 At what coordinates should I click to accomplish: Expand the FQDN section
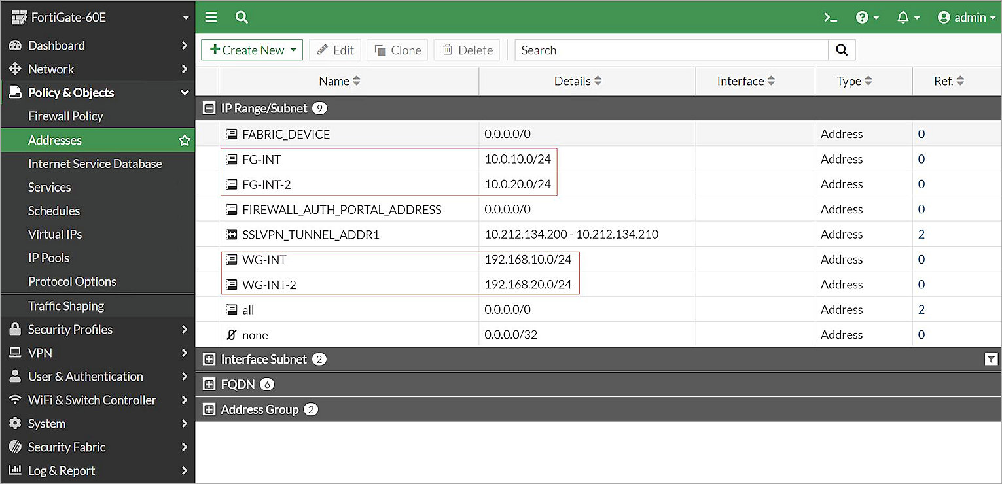click(209, 384)
